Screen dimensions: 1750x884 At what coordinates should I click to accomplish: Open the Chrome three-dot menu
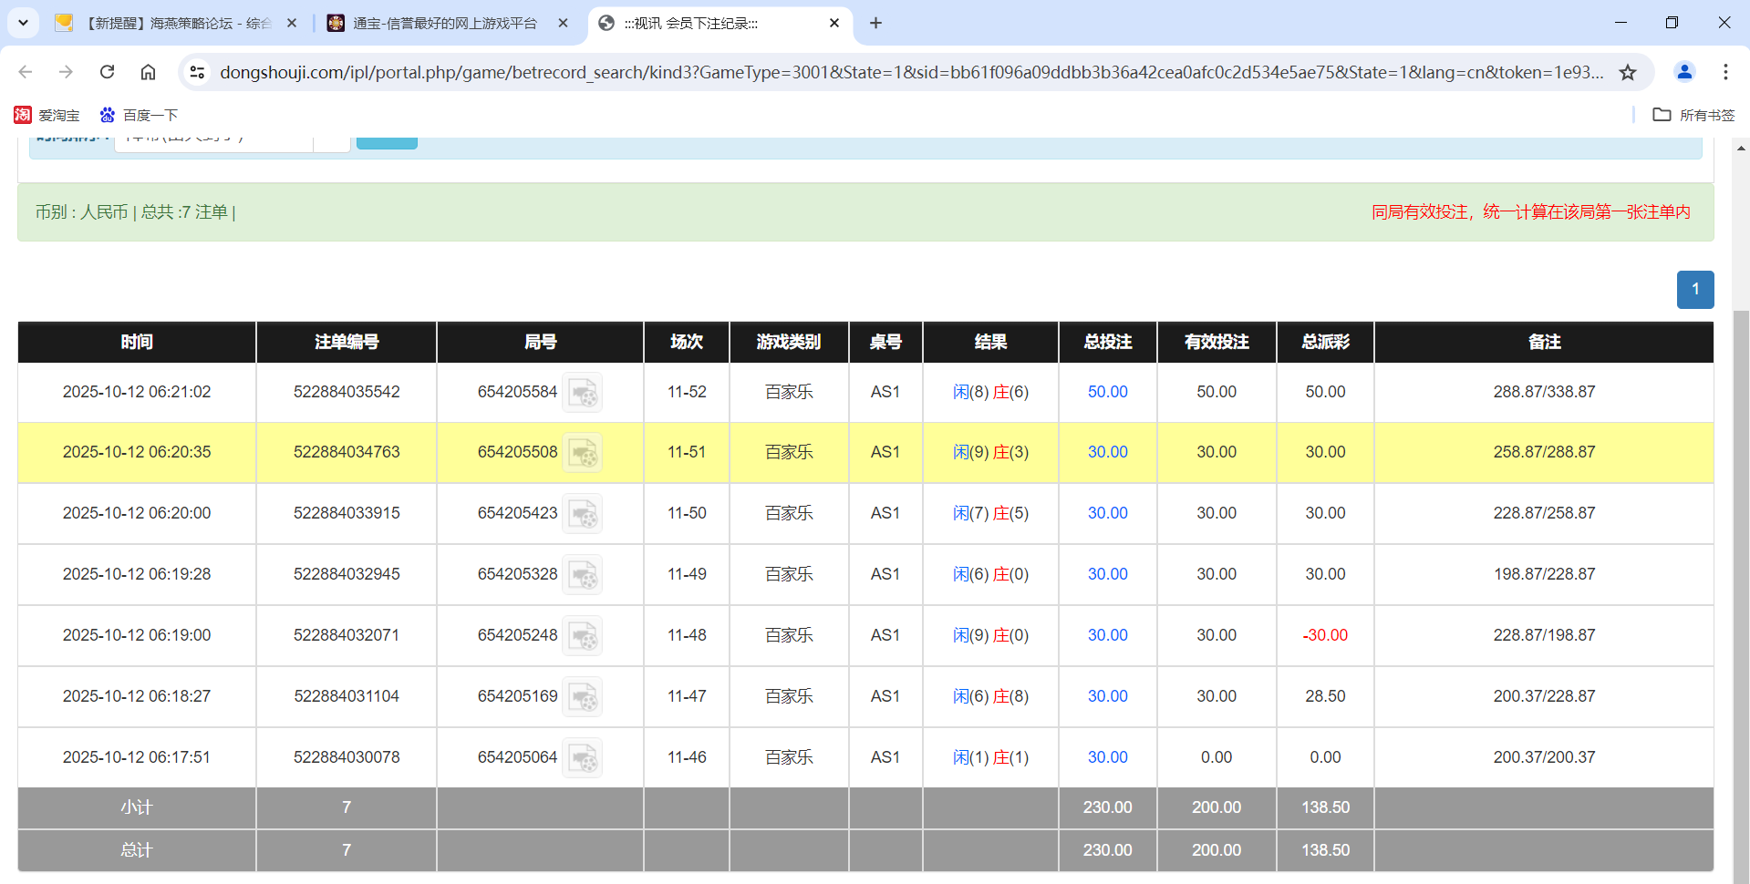pyautogui.click(x=1725, y=72)
